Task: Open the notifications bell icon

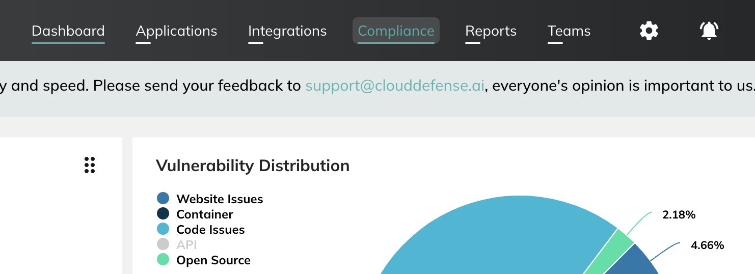Action: (709, 31)
